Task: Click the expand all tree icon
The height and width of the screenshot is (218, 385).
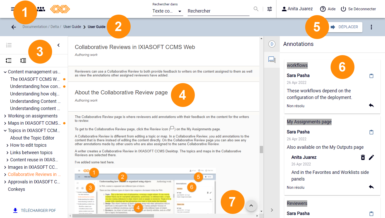Action: point(23,61)
